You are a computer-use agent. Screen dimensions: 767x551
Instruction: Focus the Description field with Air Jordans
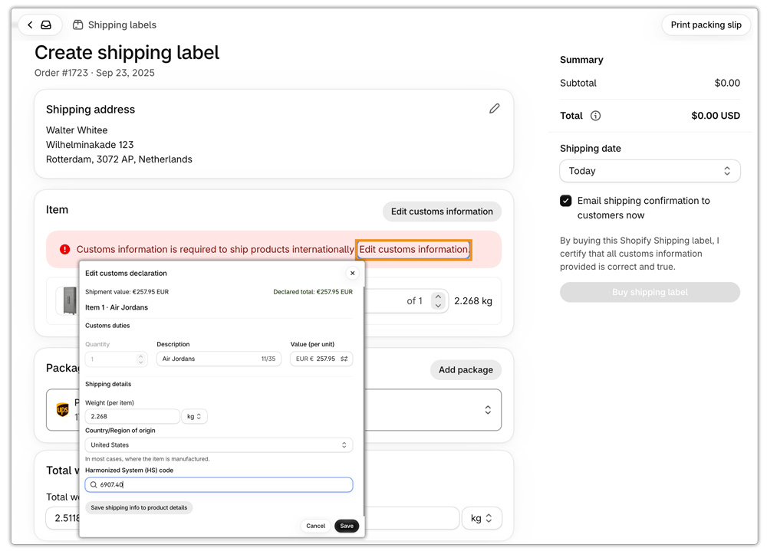click(x=219, y=359)
